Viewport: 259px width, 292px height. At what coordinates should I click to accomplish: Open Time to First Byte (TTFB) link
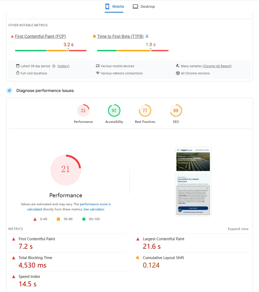(120, 37)
